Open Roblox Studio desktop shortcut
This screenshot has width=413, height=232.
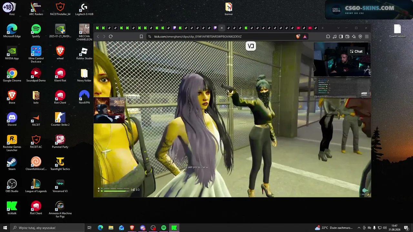(x=84, y=53)
